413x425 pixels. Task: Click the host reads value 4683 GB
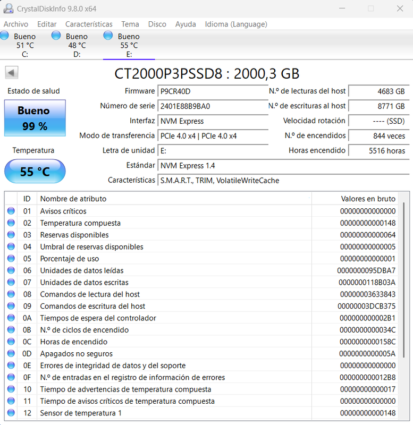[x=379, y=91]
